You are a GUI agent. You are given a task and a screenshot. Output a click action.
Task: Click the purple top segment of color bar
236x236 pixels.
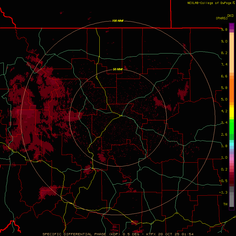[232, 26]
